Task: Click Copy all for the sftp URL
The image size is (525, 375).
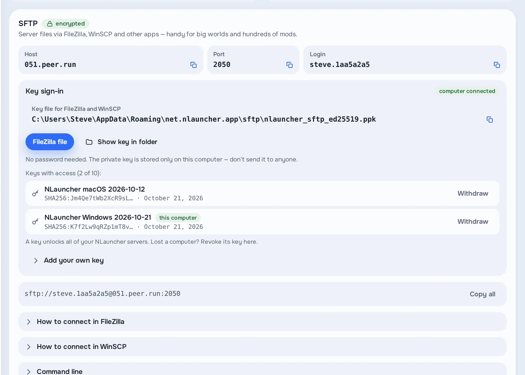Action: (482, 294)
